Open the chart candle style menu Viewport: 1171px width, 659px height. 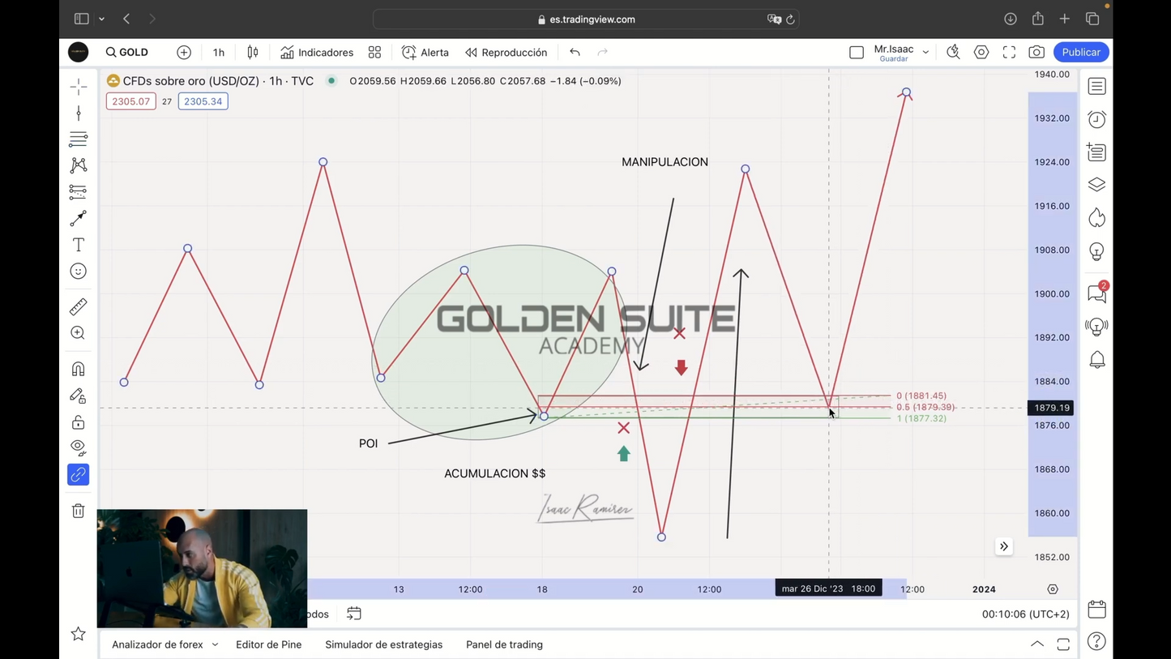tap(253, 52)
